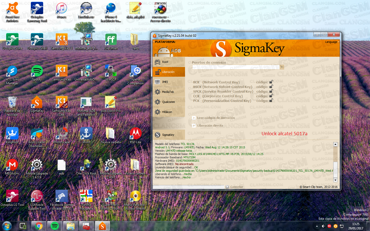This screenshot has height=231, width=370.
Task: Click the Connection ports input field
Action: pyautogui.click(x=236, y=67)
